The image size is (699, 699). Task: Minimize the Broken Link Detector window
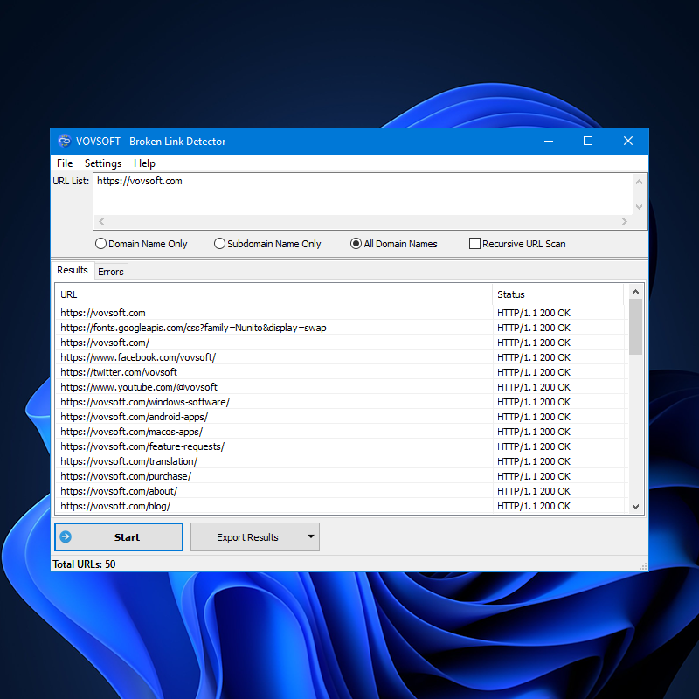pos(549,142)
